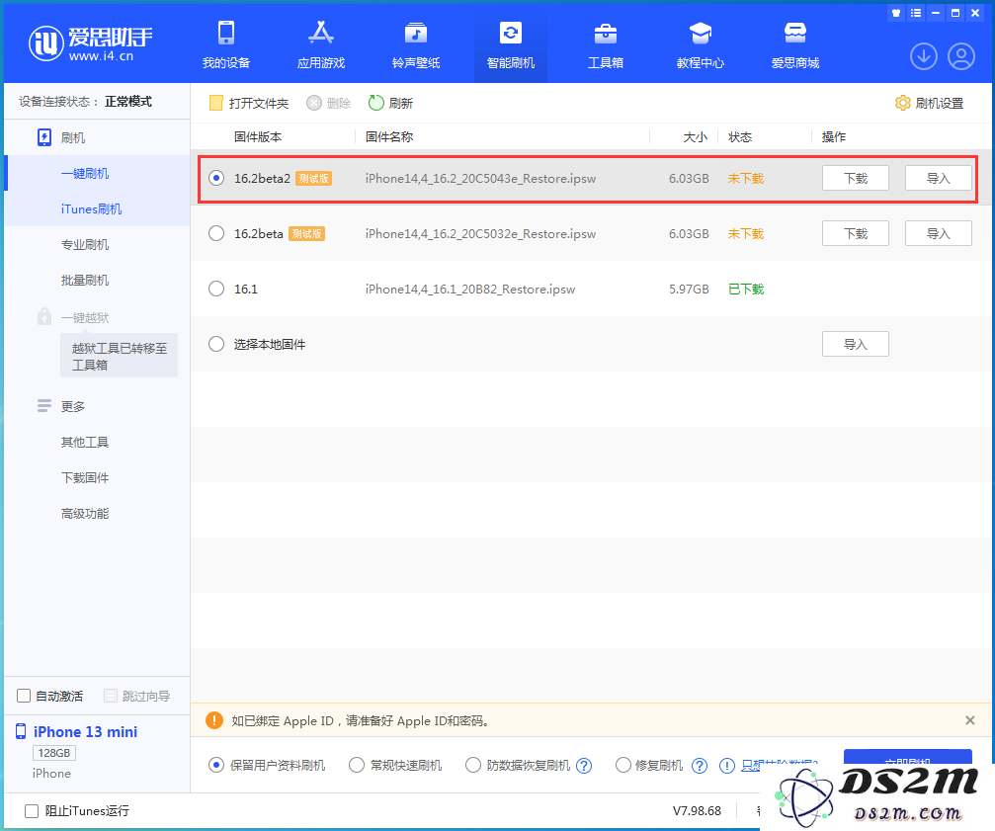
Task: Click the 爱思助手 i4 logo
Action: click(90, 43)
